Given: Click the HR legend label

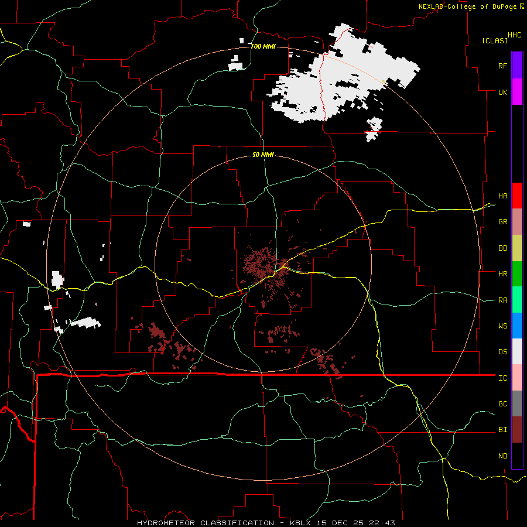Looking at the screenshot, I should pyautogui.click(x=502, y=274).
